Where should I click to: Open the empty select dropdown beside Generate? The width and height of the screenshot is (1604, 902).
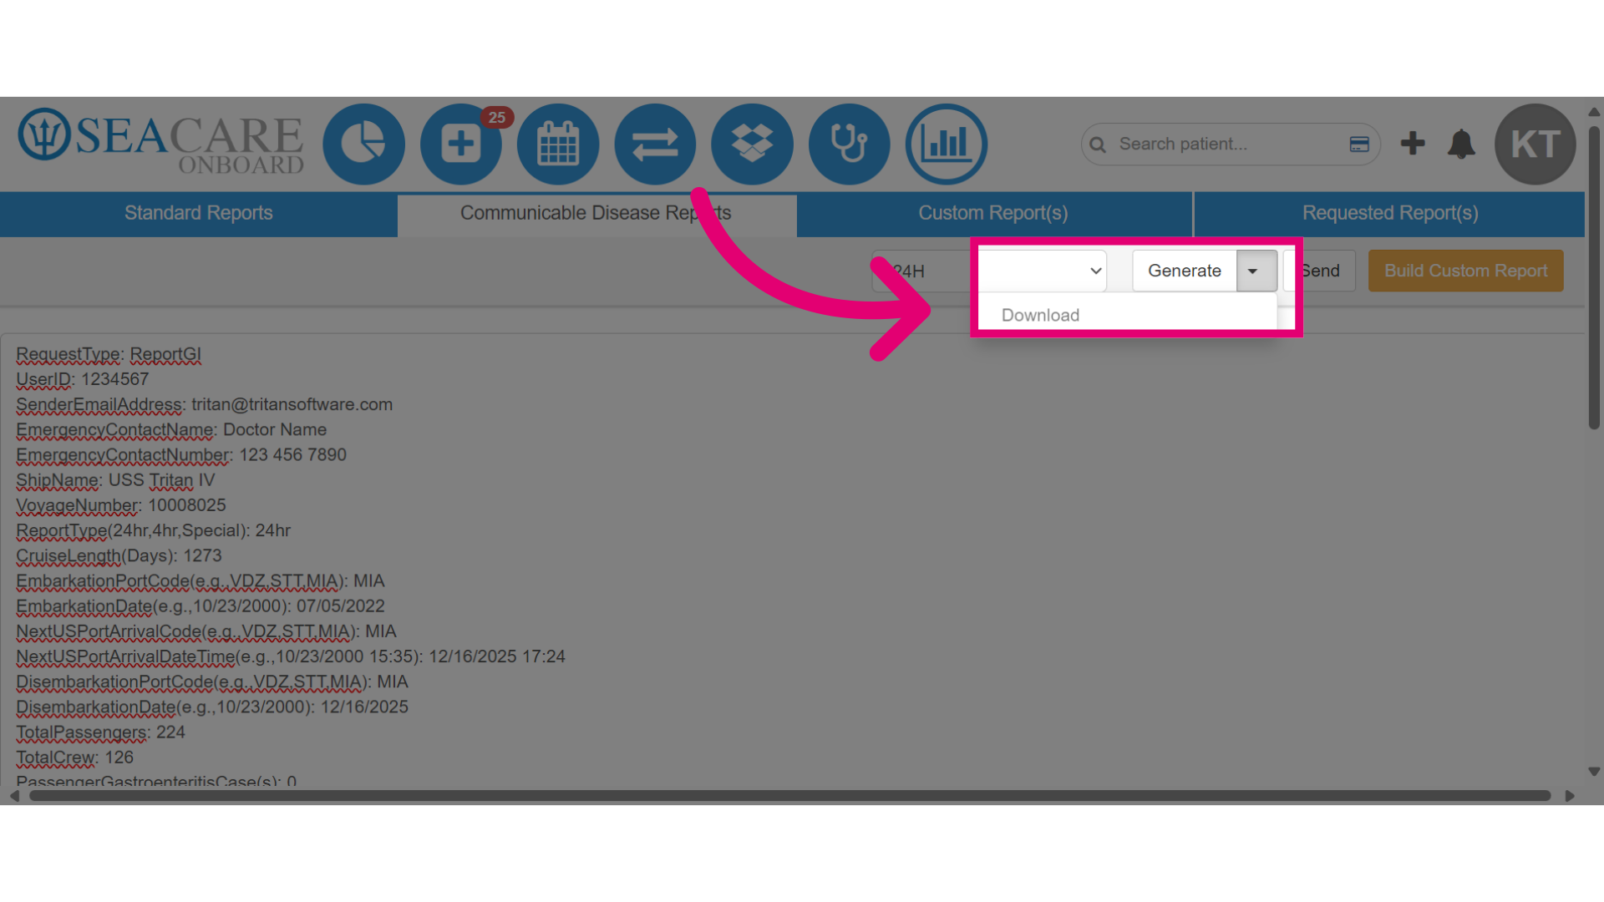[x=1043, y=271]
